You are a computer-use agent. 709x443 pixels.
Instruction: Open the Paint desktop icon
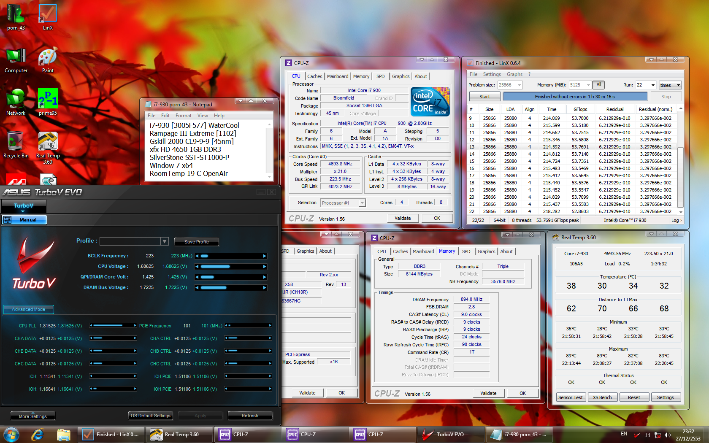tap(48, 60)
